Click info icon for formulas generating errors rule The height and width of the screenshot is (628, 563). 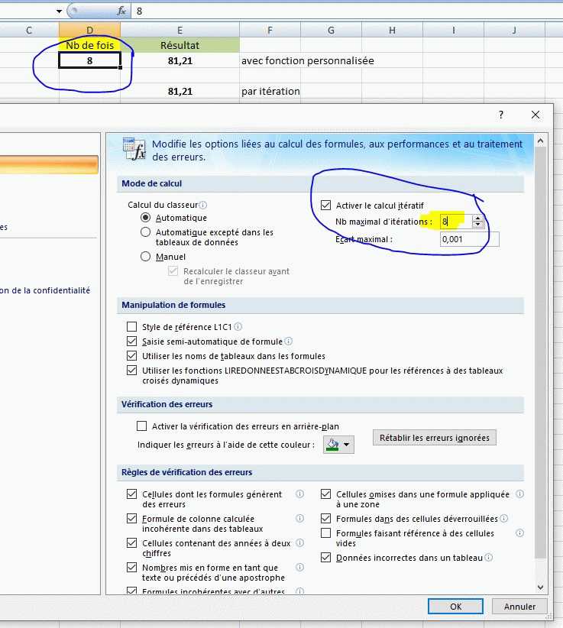tap(299, 494)
